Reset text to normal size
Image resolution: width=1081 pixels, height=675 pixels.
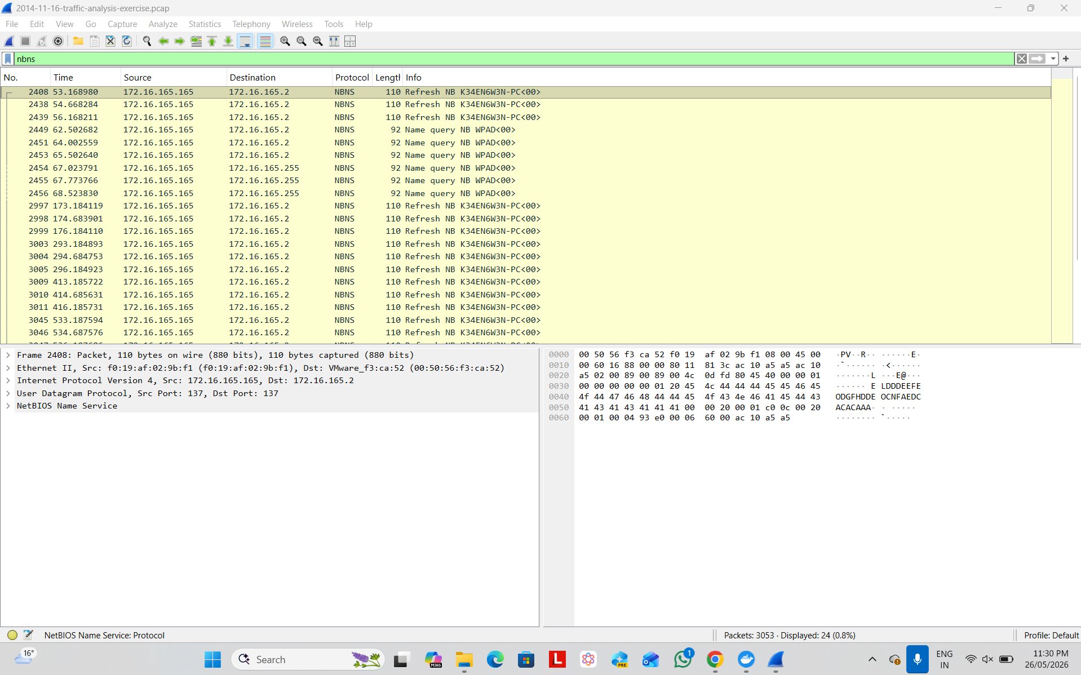click(x=318, y=41)
